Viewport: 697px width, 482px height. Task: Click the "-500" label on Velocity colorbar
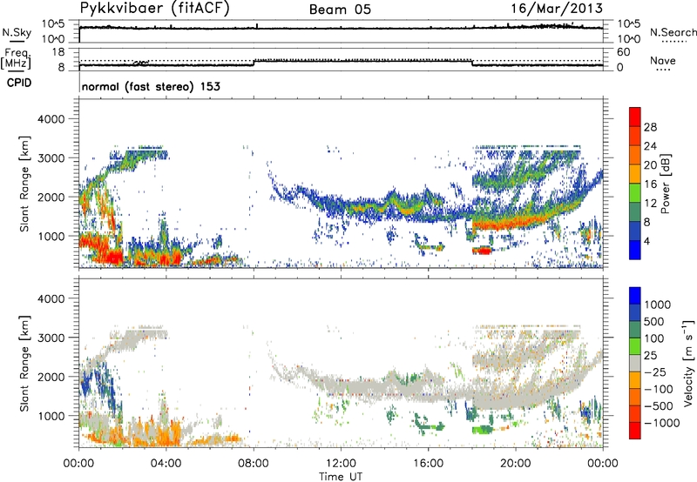pyautogui.click(x=658, y=406)
